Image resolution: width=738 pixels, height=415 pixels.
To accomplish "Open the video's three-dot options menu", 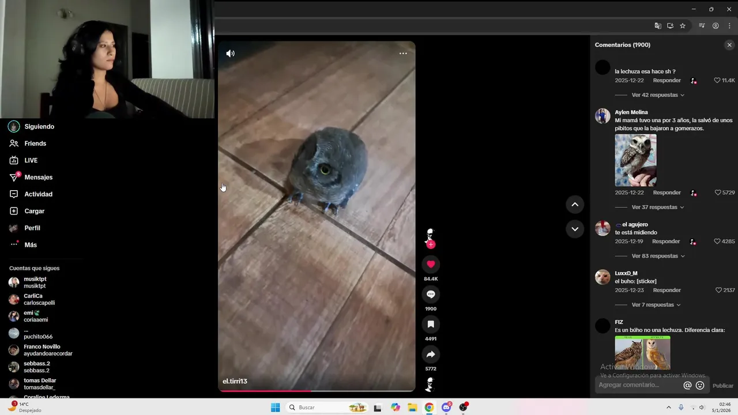I will [403, 54].
